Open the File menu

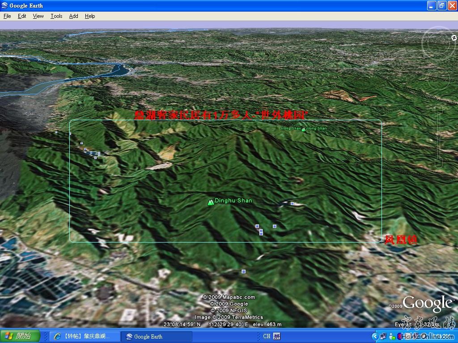pyautogui.click(x=7, y=16)
